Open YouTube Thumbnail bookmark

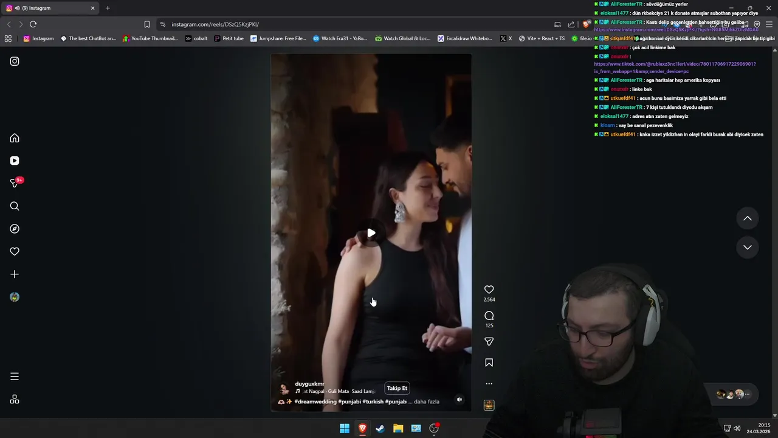tap(150, 38)
